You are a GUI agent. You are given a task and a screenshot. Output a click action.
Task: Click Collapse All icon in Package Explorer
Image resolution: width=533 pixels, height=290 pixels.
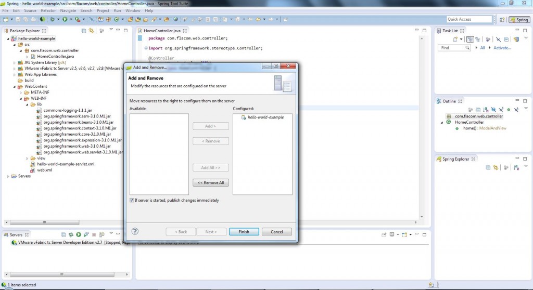pyautogui.click(x=84, y=31)
